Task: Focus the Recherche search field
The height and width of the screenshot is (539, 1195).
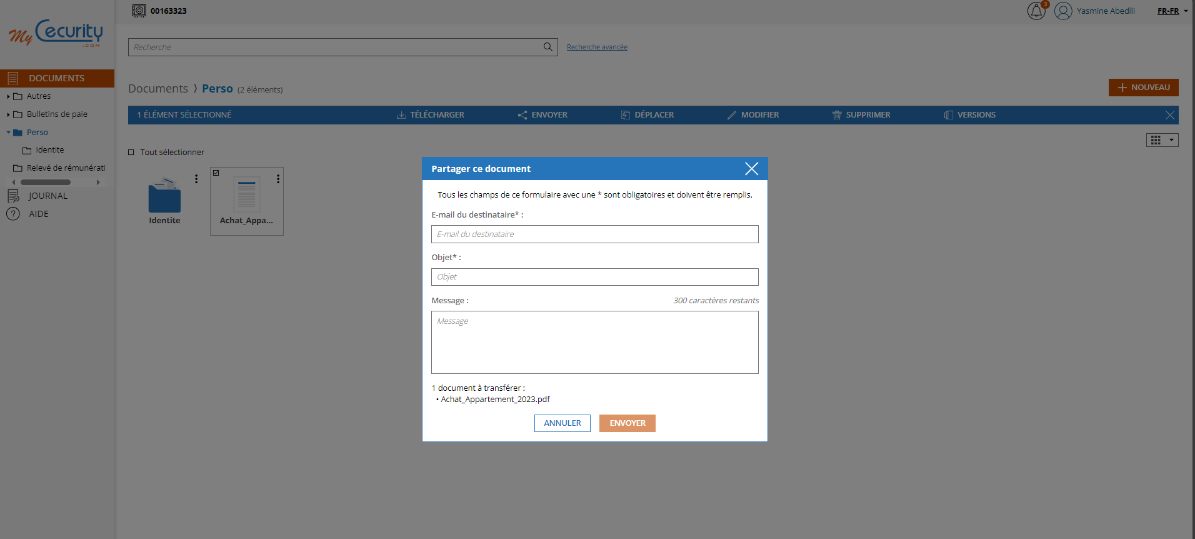Action: click(x=343, y=47)
